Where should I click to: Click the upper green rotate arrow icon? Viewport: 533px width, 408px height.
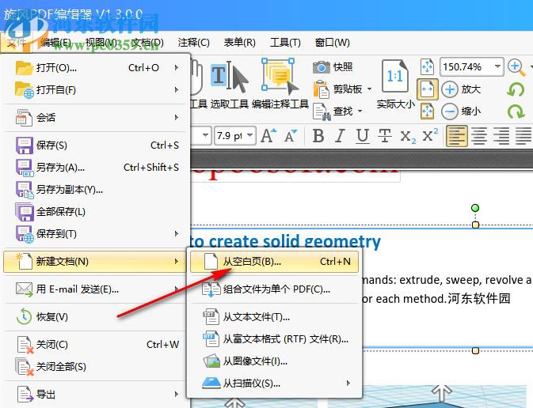(x=516, y=90)
